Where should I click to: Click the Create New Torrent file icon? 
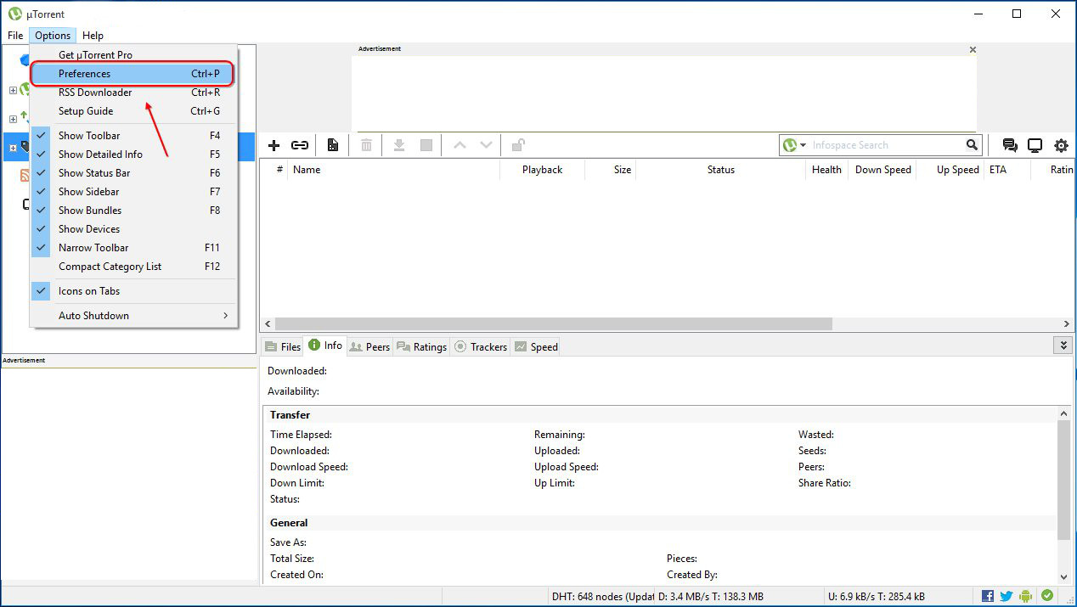(333, 145)
